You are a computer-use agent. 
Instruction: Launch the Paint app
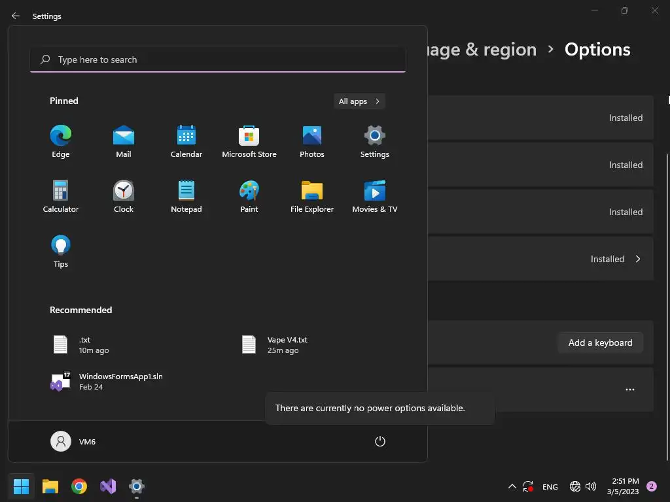(x=249, y=196)
